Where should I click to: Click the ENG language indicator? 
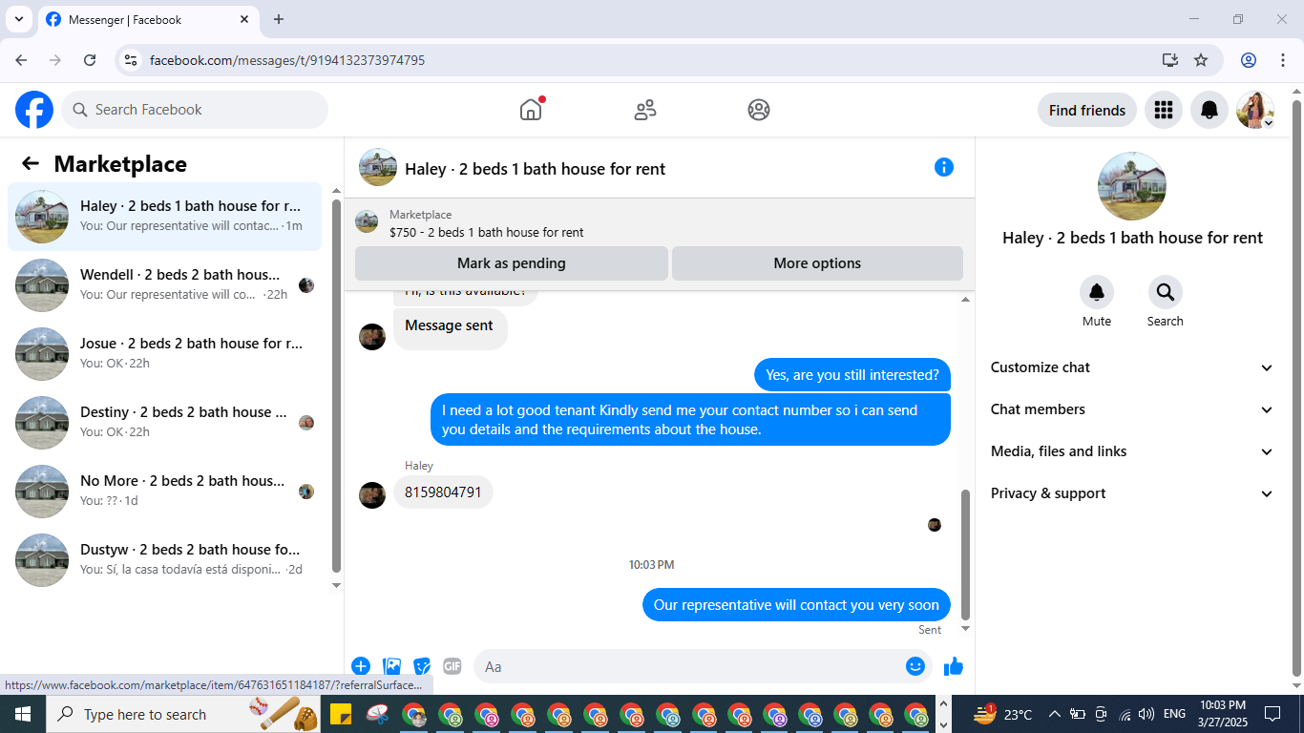[x=1174, y=714]
